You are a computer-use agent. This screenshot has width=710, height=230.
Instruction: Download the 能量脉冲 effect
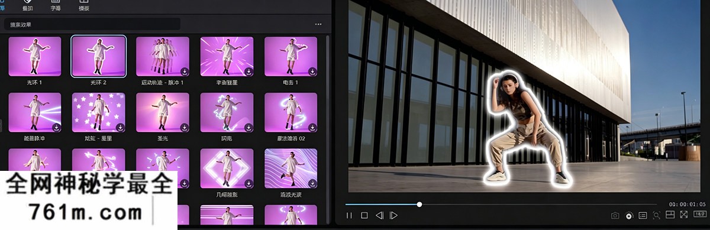click(x=57, y=127)
